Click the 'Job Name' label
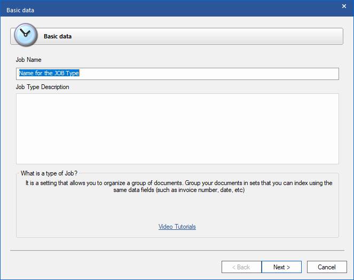354x280 pixels. point(28,60)
